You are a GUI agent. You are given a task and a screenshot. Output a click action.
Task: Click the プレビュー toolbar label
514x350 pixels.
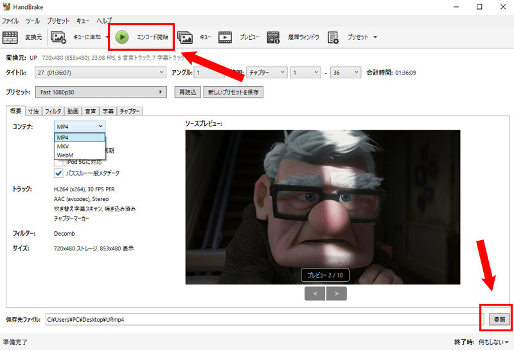click(249, 37)
